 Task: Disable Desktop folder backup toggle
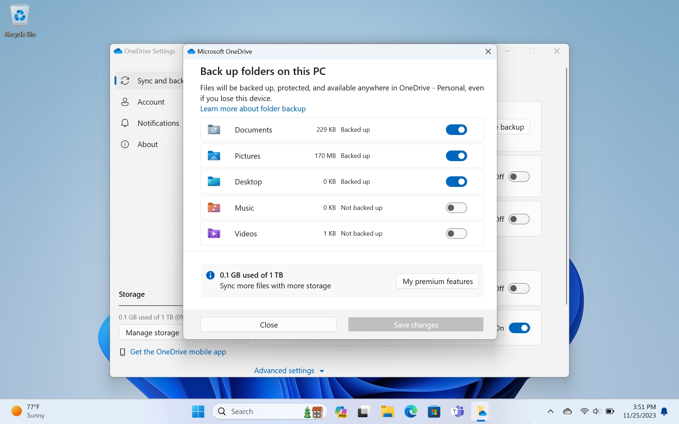coord(456,182)
